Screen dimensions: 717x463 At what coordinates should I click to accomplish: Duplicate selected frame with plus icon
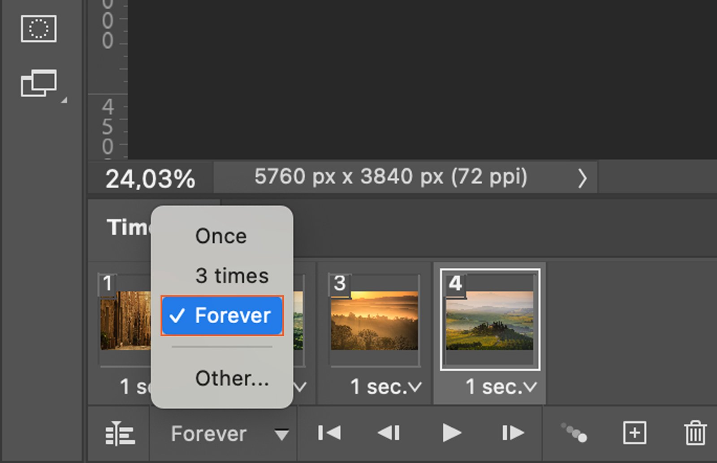(x=635, y=433)
